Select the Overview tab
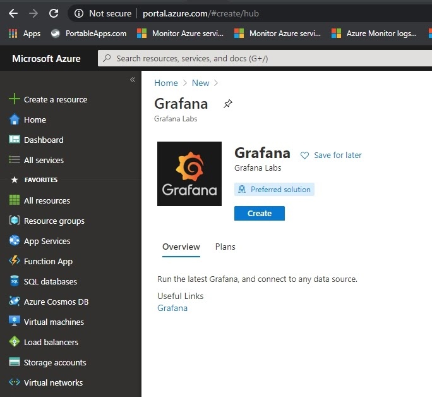This screenshot has width=432, height=397. click(181, 247)
